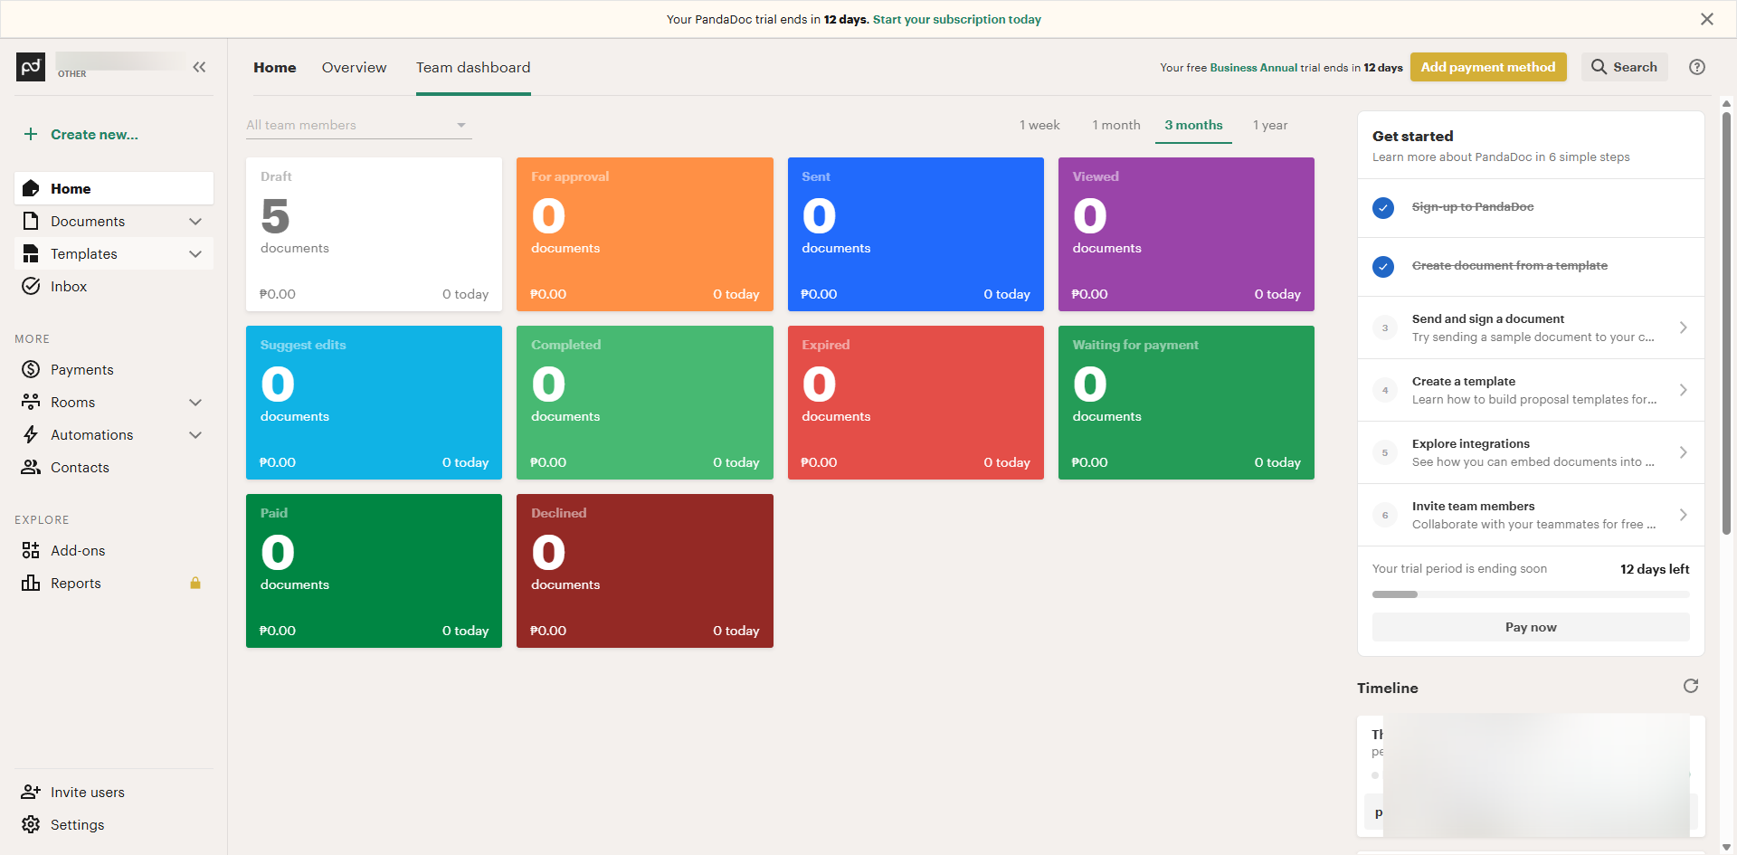This screenshot has height=855, width=1737.
Task: Select the 1 week time range
Action: tap(1039, 125)
